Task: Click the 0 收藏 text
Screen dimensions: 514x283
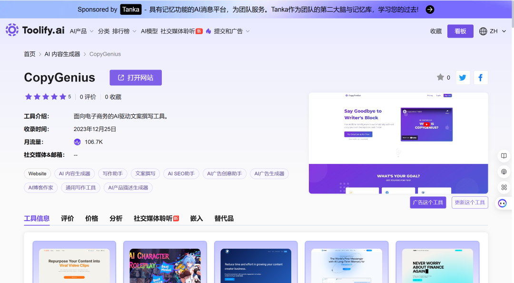Action: (113, 97)
